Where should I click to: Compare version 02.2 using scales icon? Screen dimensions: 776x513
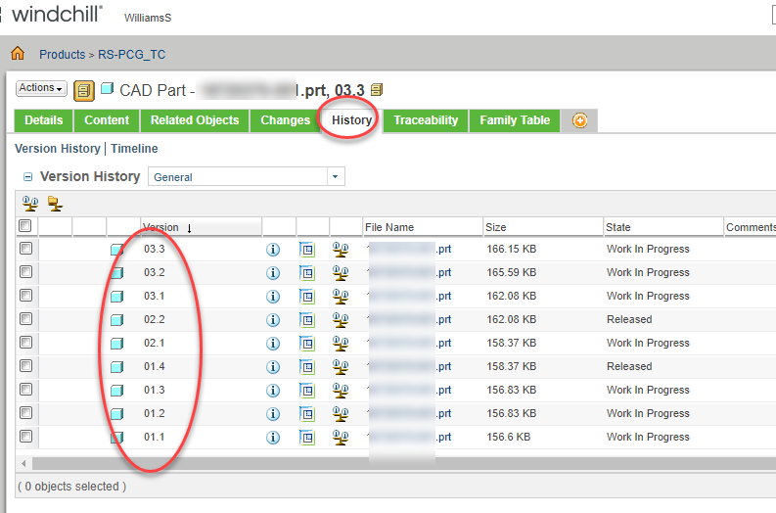341,320
